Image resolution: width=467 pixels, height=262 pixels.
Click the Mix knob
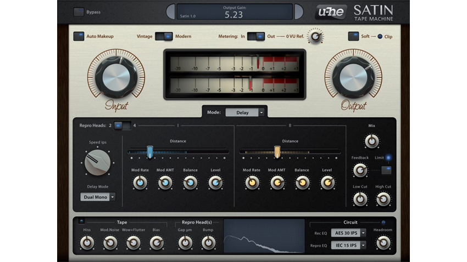[372, 141]
